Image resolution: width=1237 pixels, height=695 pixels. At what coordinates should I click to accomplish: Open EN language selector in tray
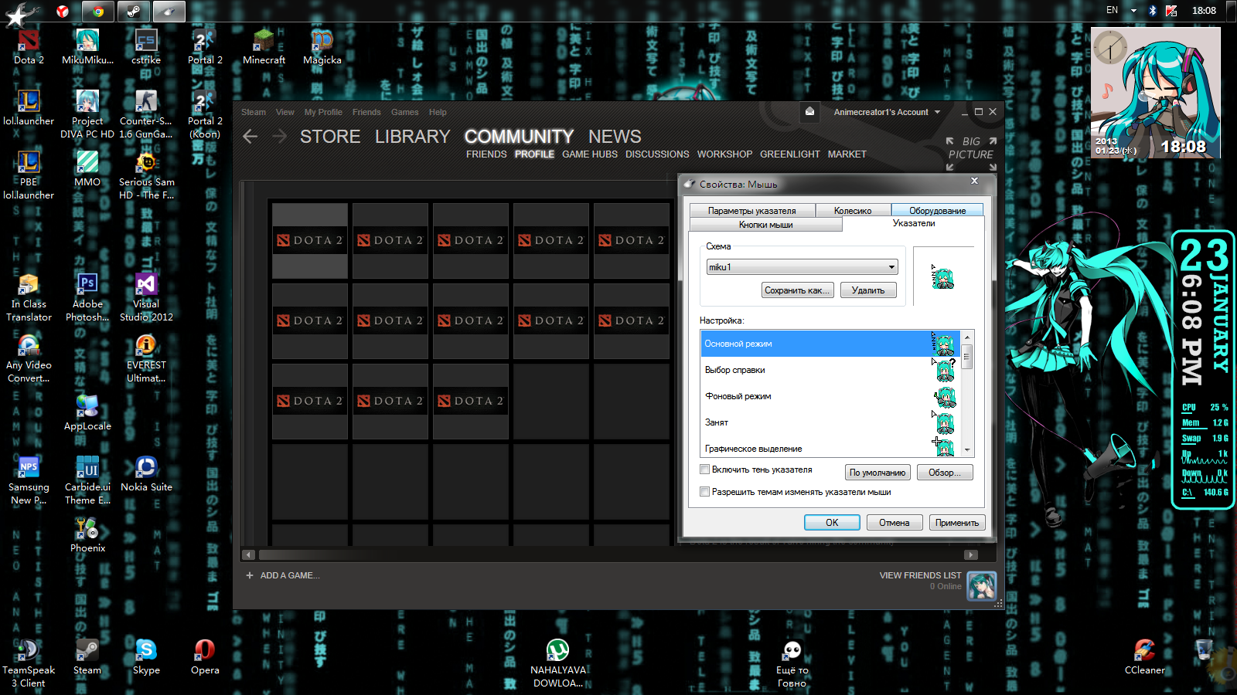1112,10
